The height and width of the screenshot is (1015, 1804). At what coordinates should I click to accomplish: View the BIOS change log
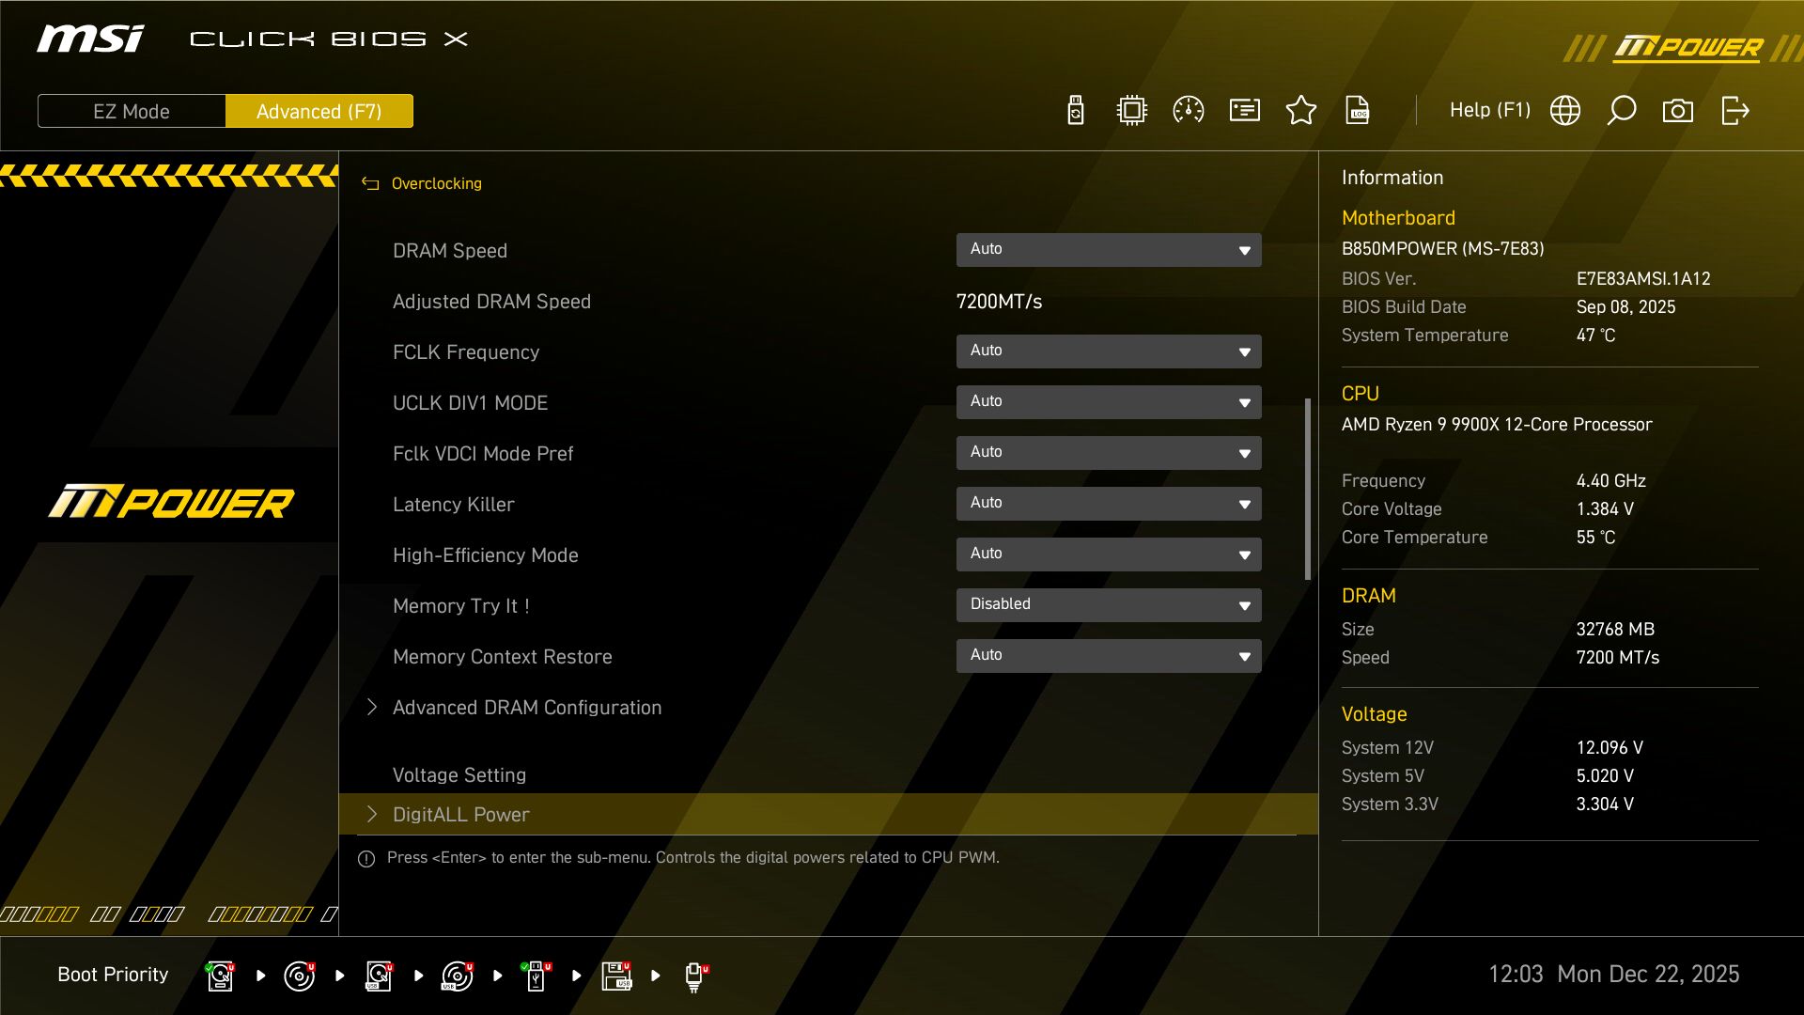[1358, 110]
